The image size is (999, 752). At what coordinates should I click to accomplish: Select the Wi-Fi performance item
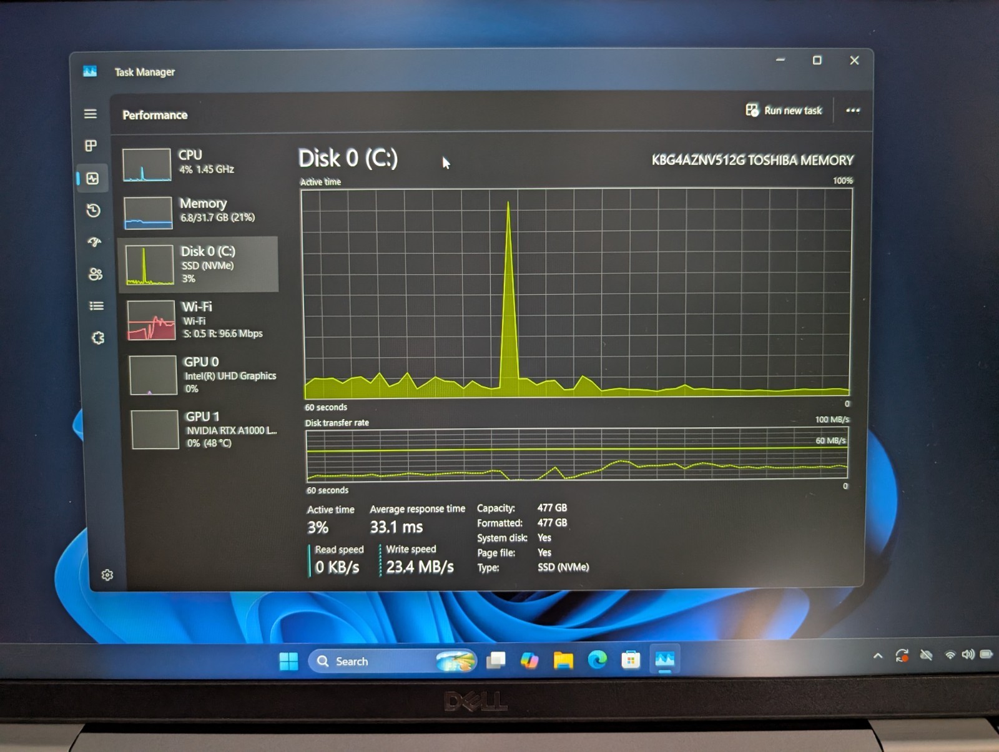(x=201, y=320)
